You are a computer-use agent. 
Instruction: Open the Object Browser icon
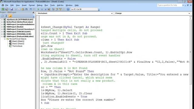(60, 9)
